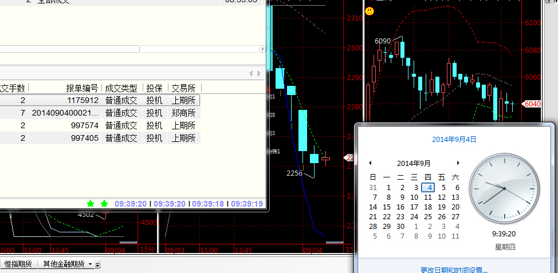Click the left triangle arrow above trade table
Image resolution: width=558 pixels, height=273 pixels.
(x=250, y=74)
